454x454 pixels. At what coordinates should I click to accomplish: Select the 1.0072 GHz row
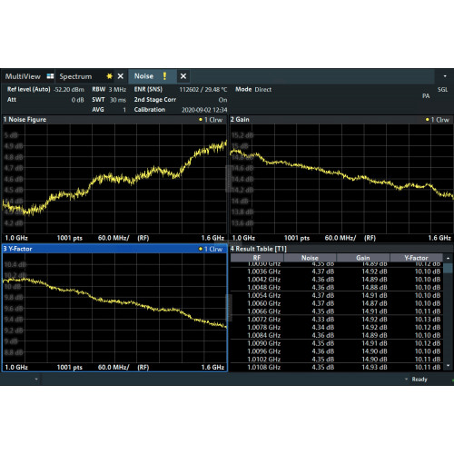coord(336,320)
